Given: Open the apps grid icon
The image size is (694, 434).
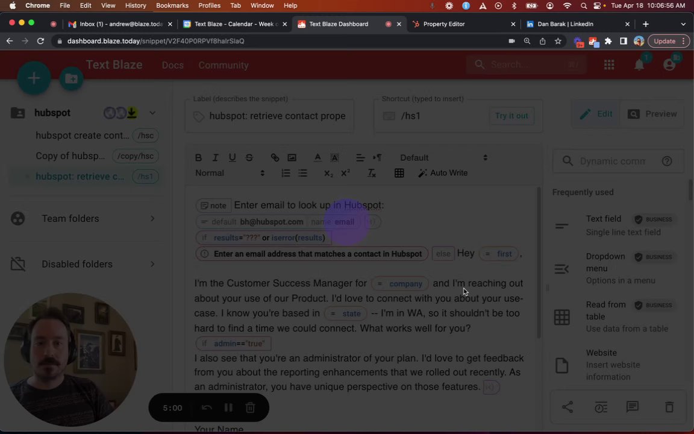Looking at the screenshot, I should [609, 64].
